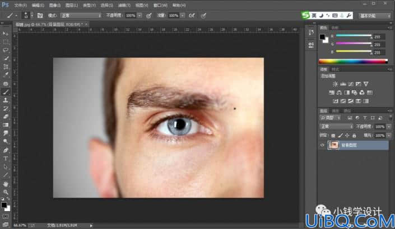Toggle lock transparent pixels
Screen dimensions: 395x229
point(333,136)
